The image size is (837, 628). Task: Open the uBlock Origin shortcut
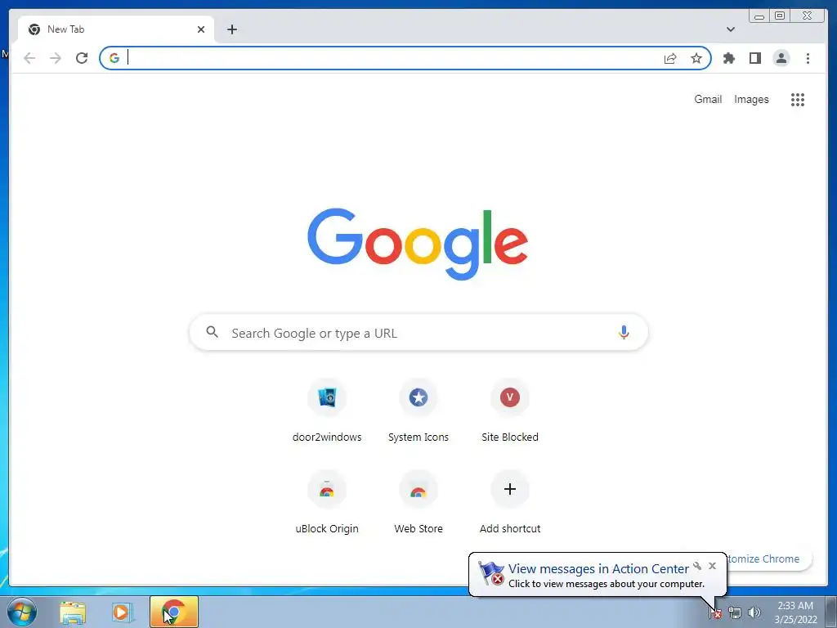(327, 502)
